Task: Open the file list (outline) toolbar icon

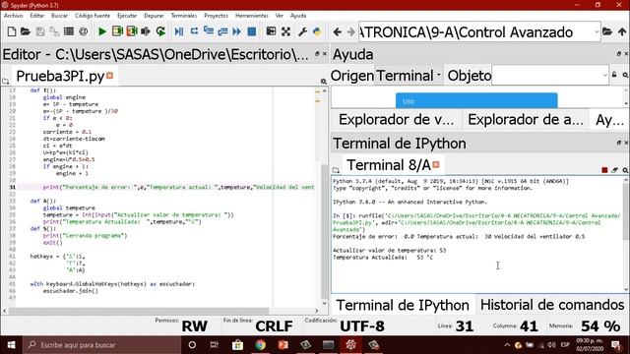Action: [69, 31]
